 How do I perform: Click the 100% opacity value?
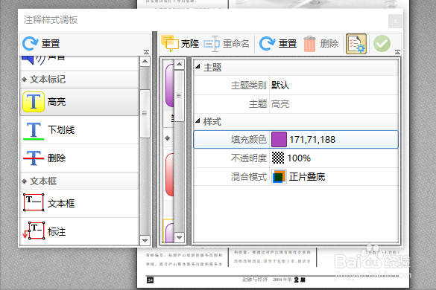[x=299, y=158]
